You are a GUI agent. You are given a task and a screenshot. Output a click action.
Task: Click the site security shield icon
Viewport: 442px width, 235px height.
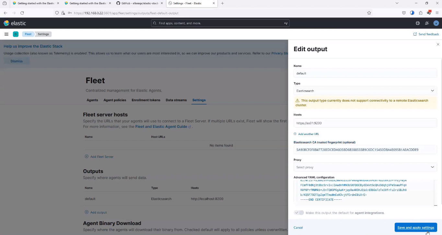[57, 13]
